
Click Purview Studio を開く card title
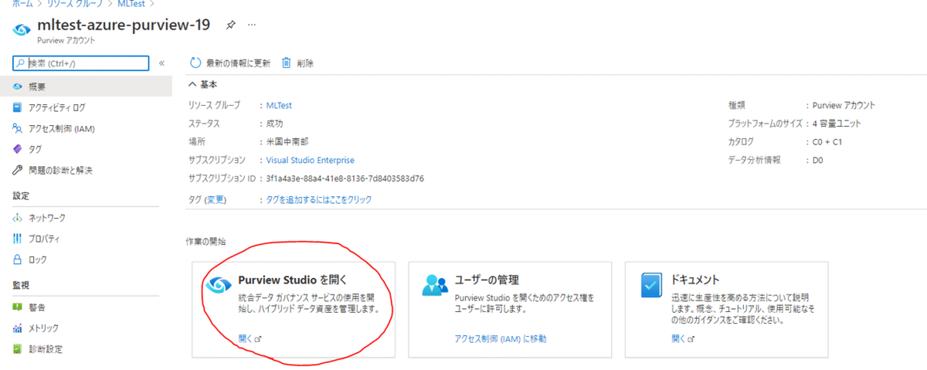(293, 280)
